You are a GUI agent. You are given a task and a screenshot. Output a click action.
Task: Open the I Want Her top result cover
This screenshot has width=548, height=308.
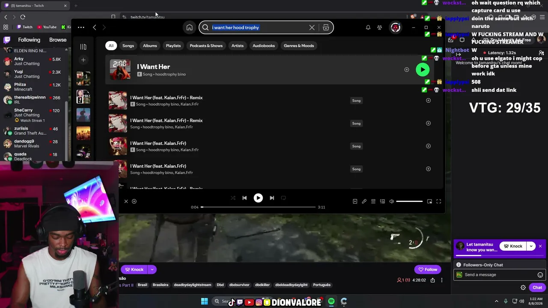click(x=120, y=69)
